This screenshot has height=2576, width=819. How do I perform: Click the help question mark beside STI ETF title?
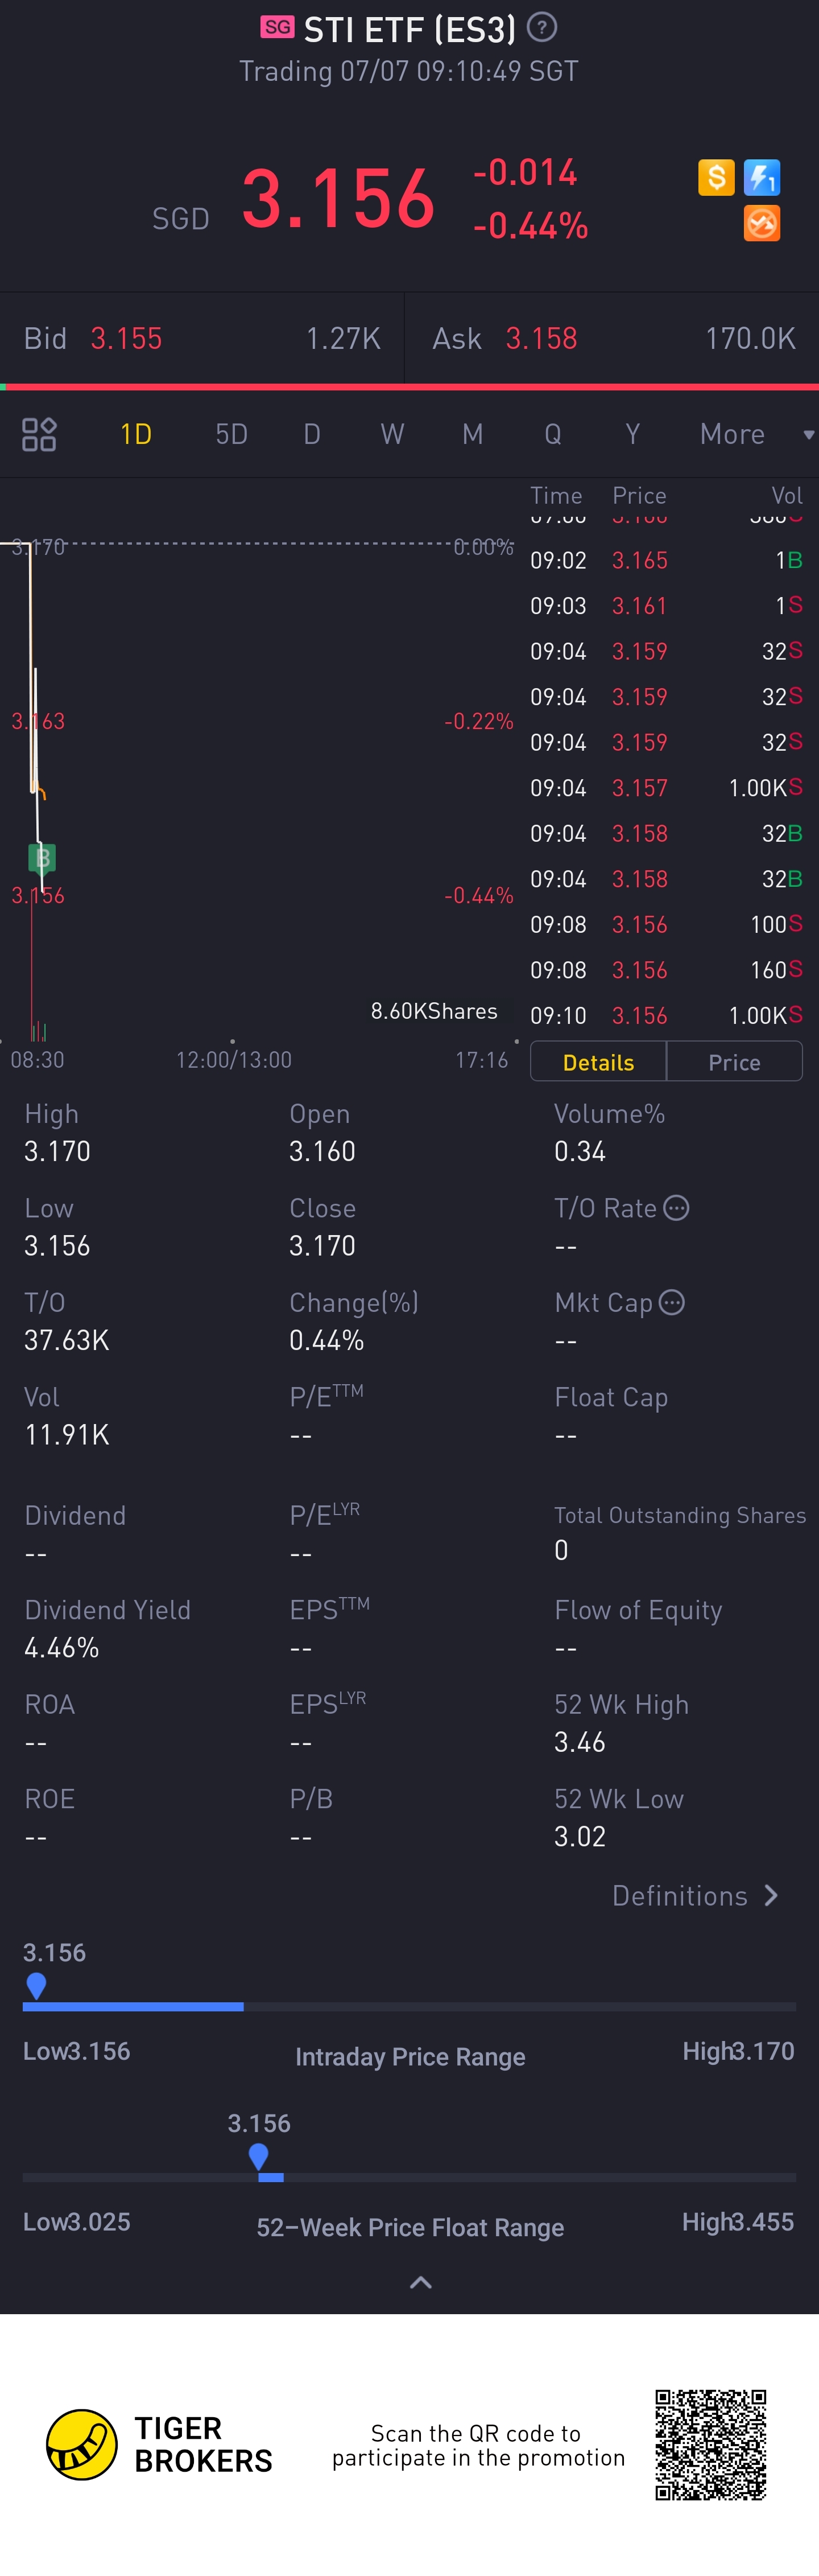pyautogui.click(x=541, y=28)
